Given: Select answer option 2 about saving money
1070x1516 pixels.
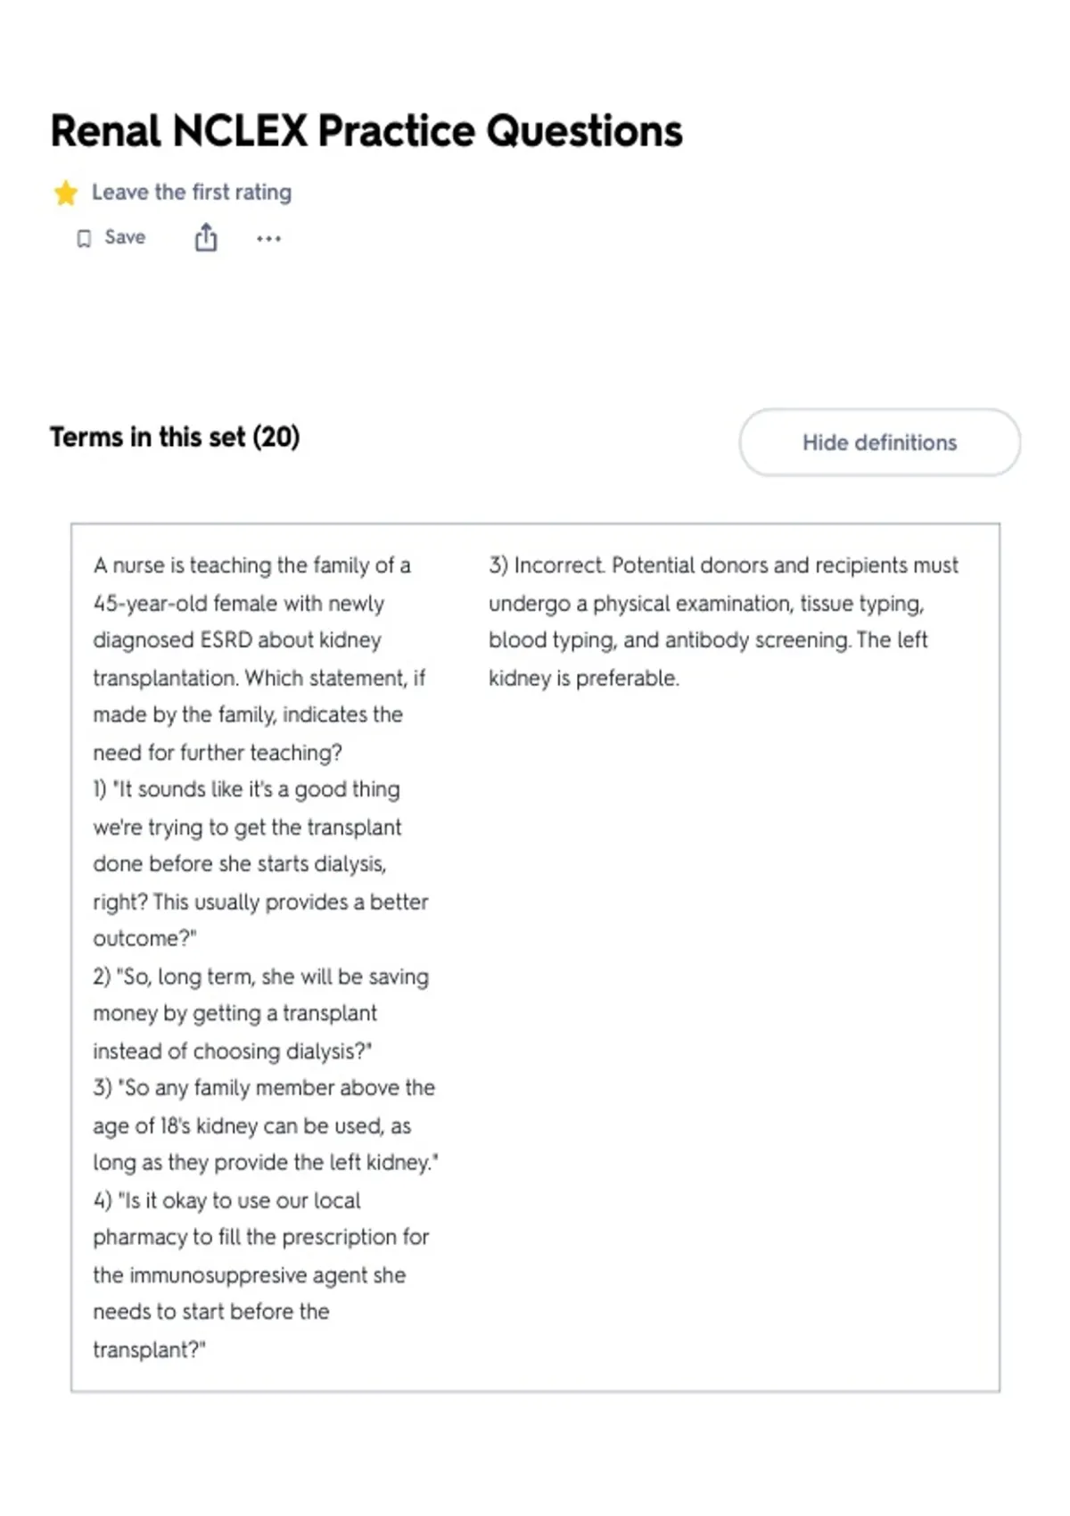Looking at the screenshot, I should [260, 1014].
